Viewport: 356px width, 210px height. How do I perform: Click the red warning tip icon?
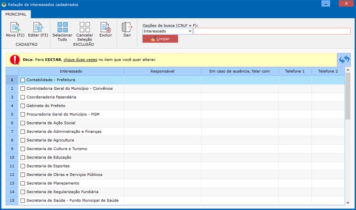[x=14, y=59]
